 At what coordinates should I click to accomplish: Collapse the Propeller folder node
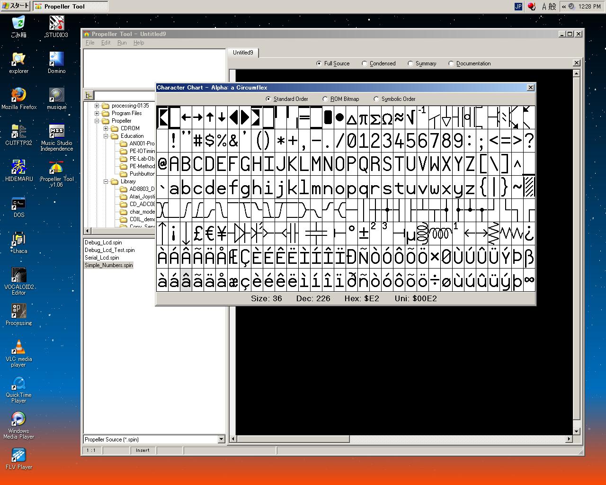coord(97,121)
